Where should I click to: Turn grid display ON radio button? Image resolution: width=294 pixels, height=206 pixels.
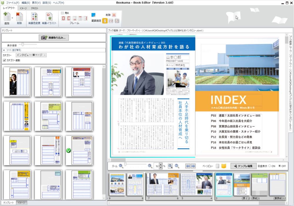[270, 166]
